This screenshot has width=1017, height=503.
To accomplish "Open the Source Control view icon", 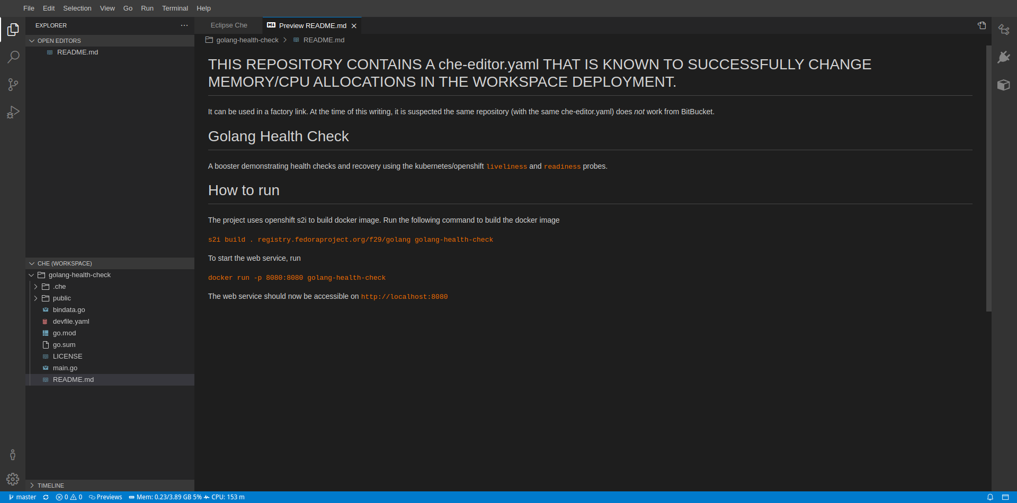I will point(13,85).
